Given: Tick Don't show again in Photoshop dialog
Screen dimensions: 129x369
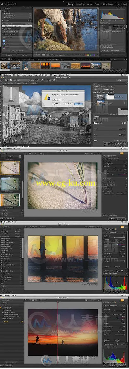Looking at the screenshot, I should pos(53,100).
